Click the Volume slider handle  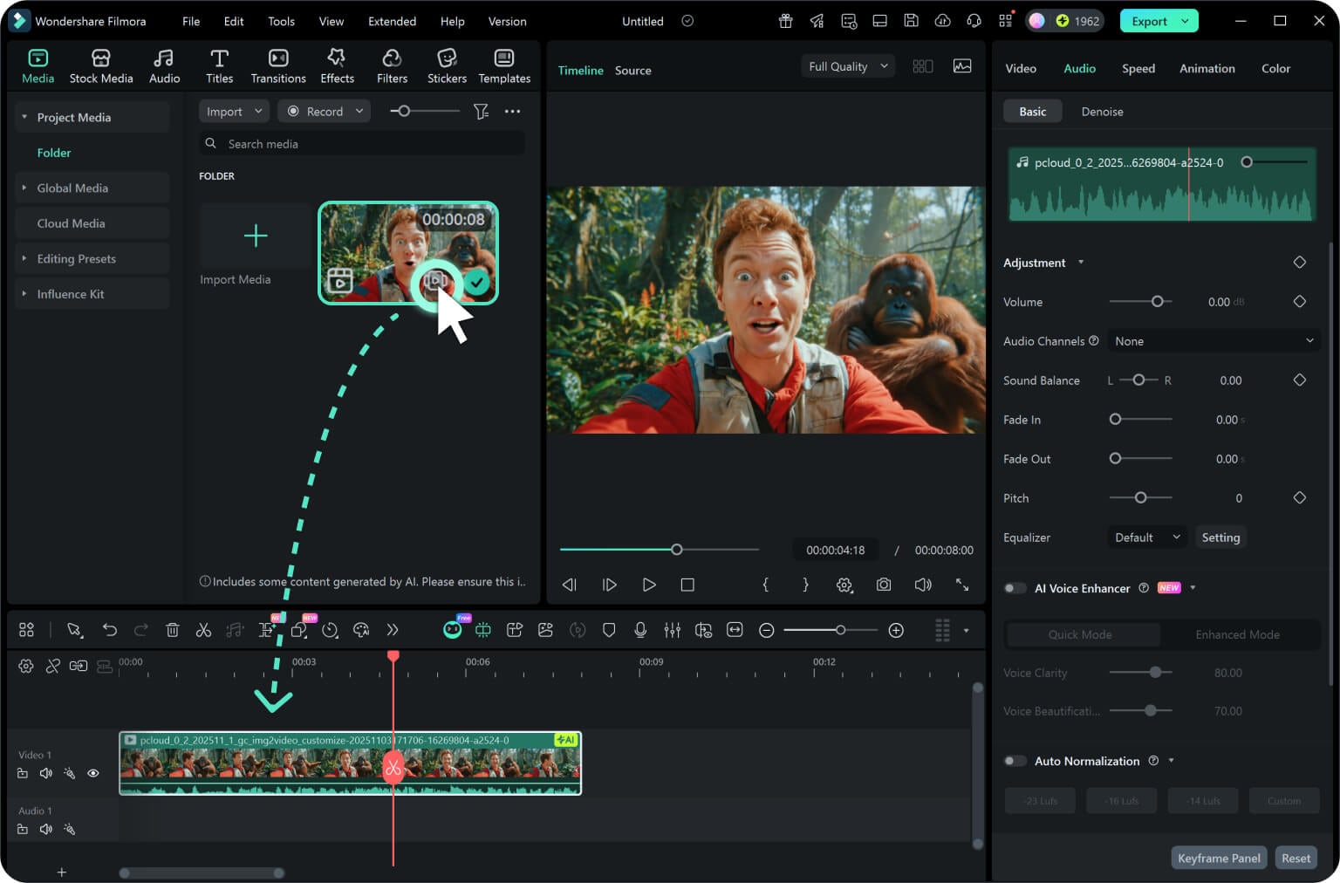1157,301
